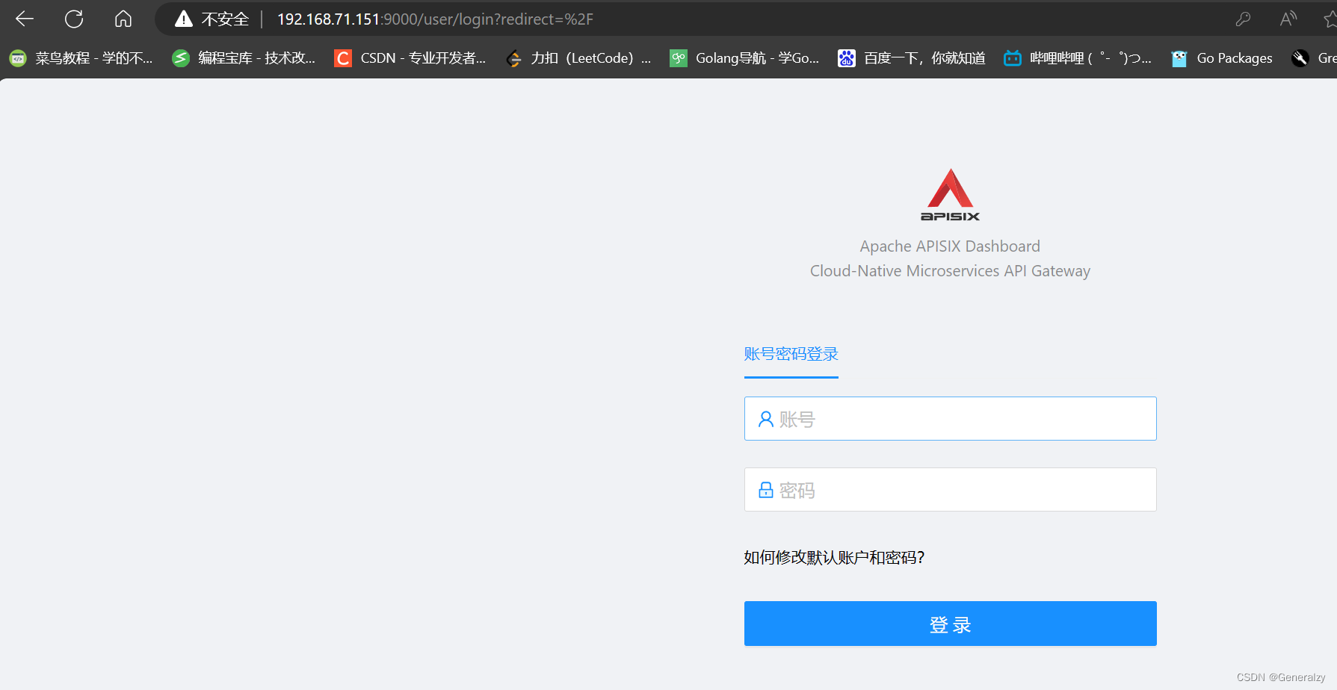Open the 如何修改默认账户和密码? link
The height and width of the screenshot is (690, 1337).
coord(834,558)
